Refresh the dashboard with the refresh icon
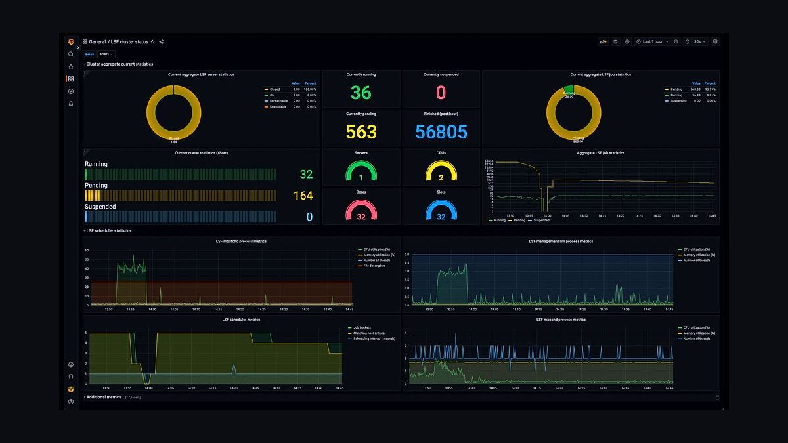Image resolution: width=788 pixels, height=443 pixels. 688,41
